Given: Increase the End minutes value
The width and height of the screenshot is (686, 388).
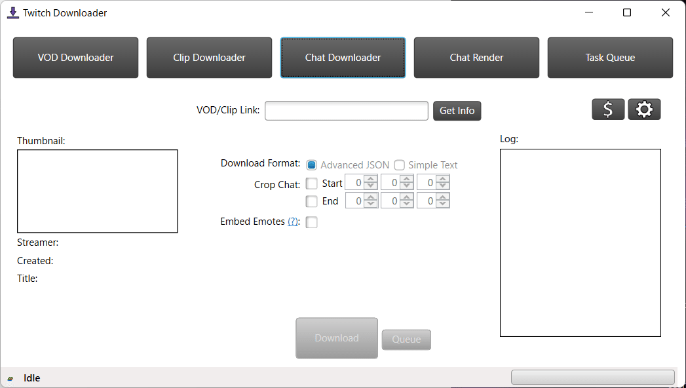Looking at the screenshot, I should 407,197.
